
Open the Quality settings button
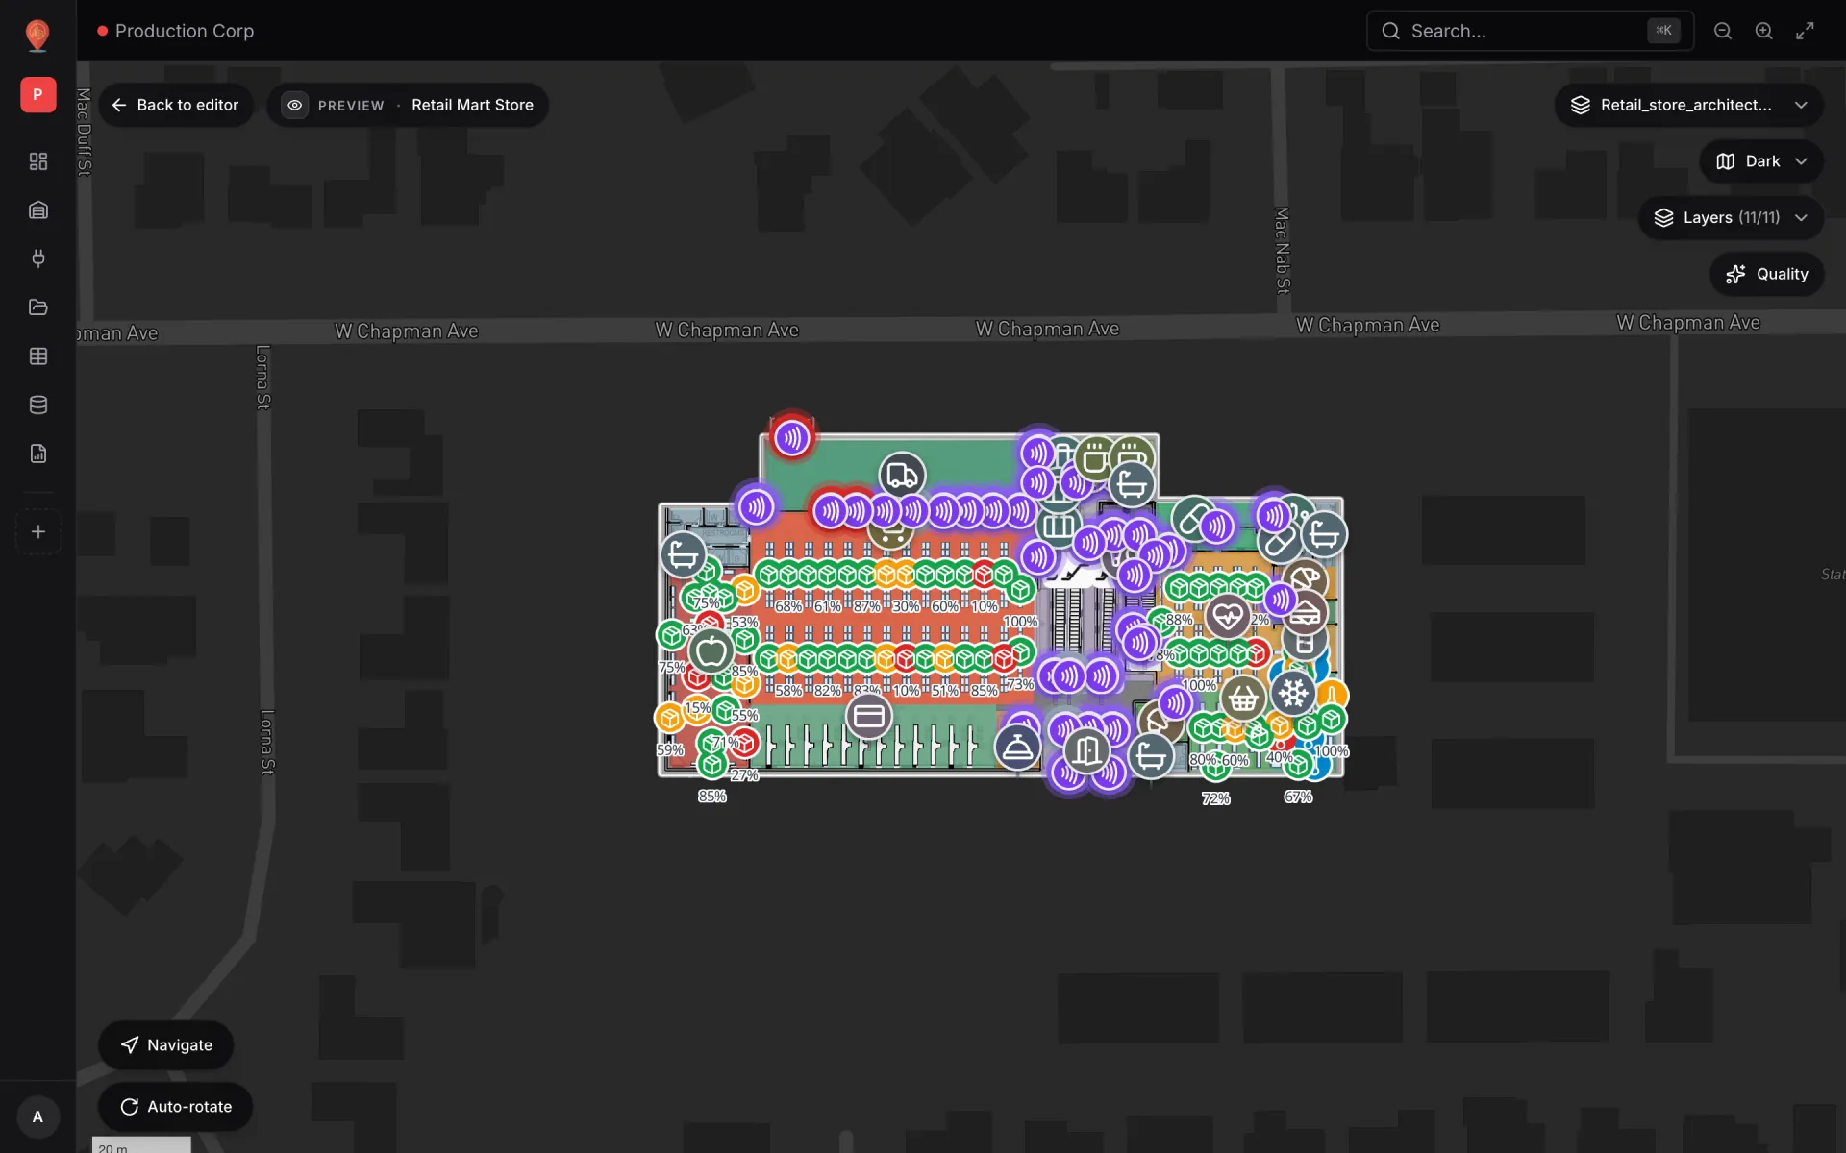pos(1767,274)
